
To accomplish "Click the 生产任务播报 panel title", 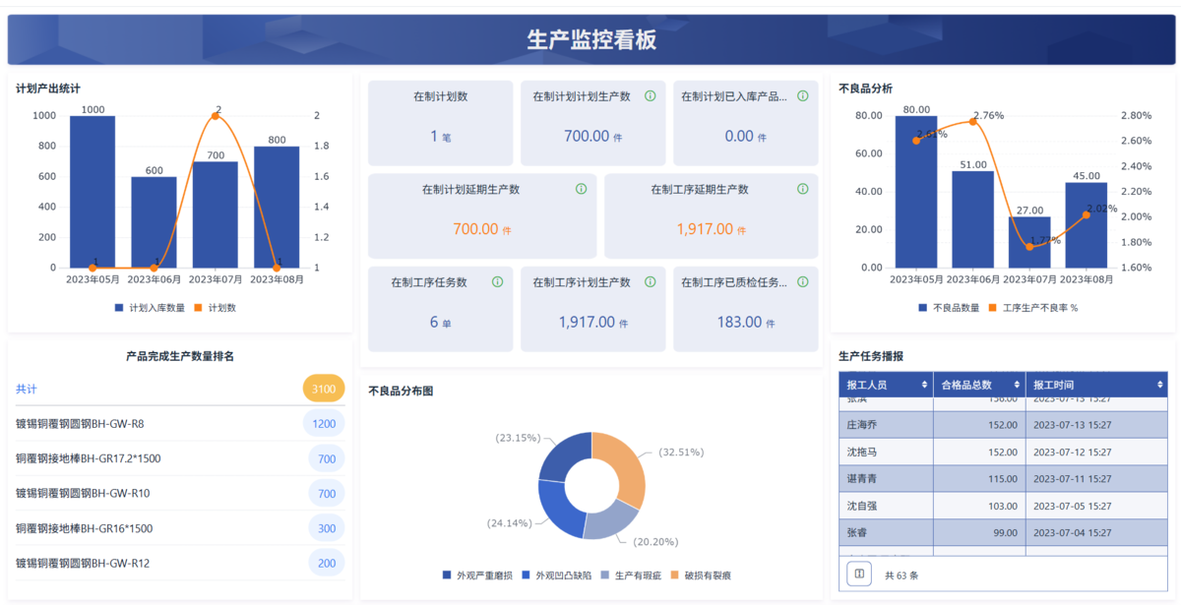I will 871,356.
